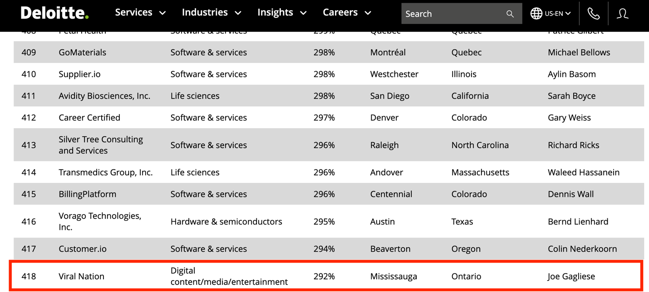This screenshot has height=292, width=649.
Task: Click inside the Search input field
Action: coord(449,14)
